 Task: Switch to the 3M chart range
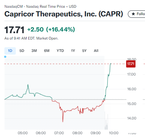(34, 51)
